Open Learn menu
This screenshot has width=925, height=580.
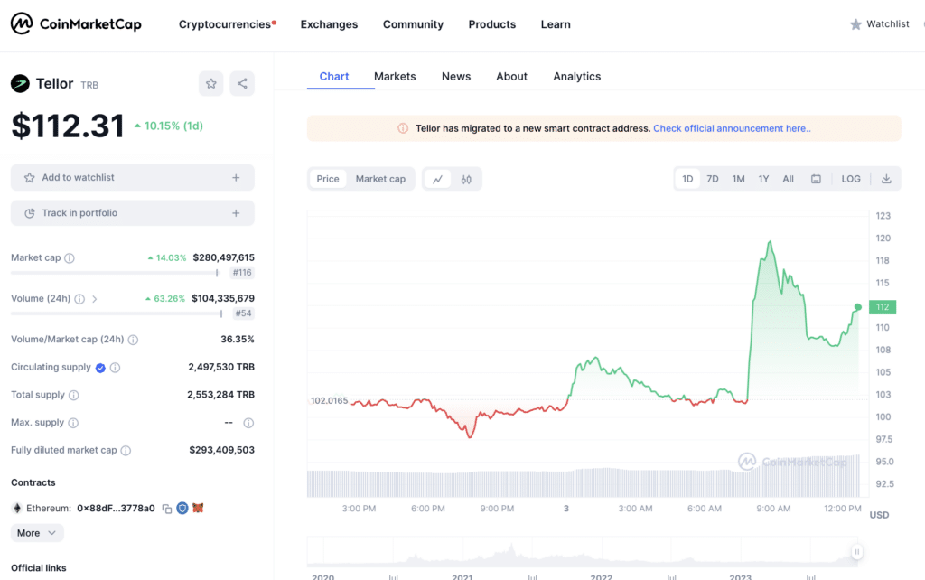556,24
